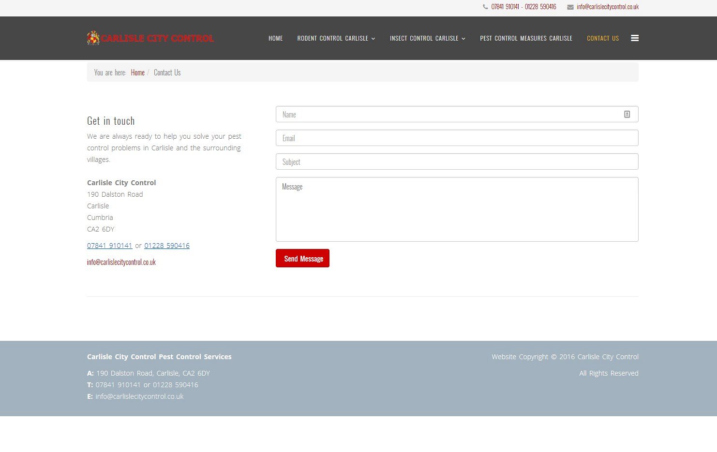This screenshot has width=717, height=452.
Task: Click the 01228 590416 phone link
Action: click(167, 246)
